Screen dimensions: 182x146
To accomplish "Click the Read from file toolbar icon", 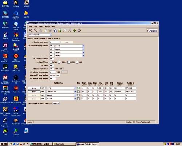I will (x=60, y=30).
